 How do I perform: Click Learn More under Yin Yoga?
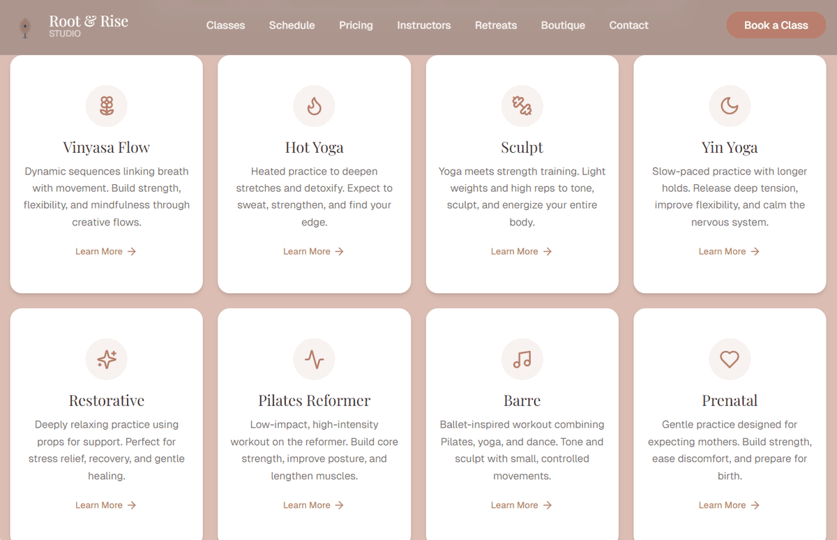[x=729, y=252]
